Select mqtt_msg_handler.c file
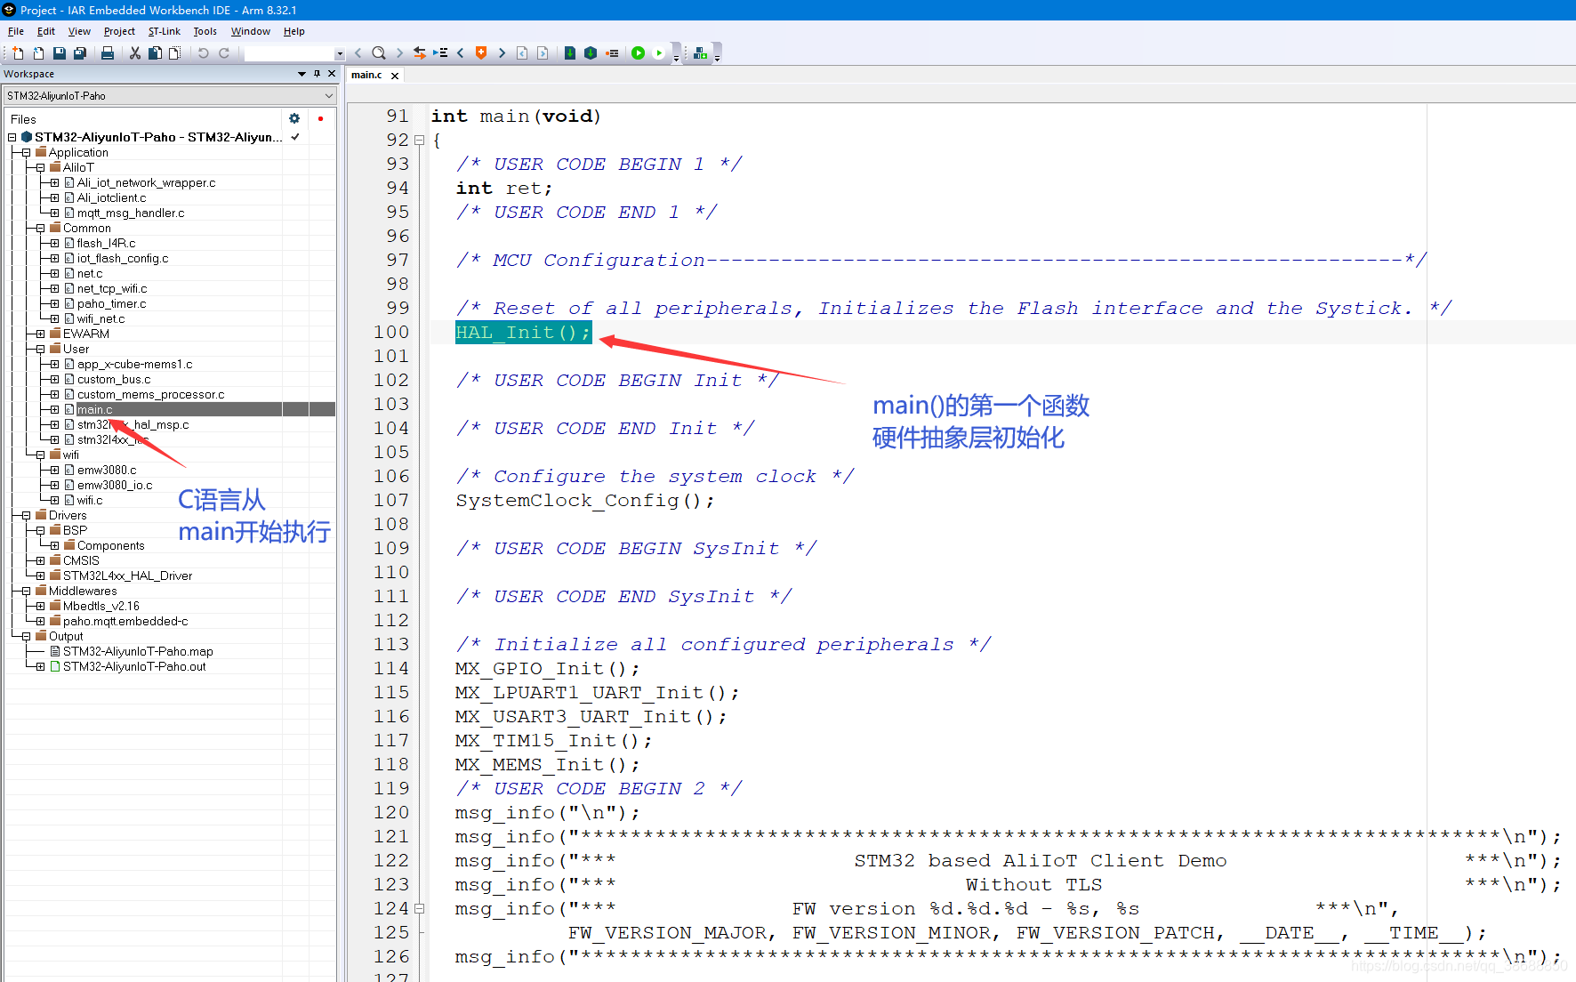The width and height of the screenshot is (1576, 982). [131, 213]
